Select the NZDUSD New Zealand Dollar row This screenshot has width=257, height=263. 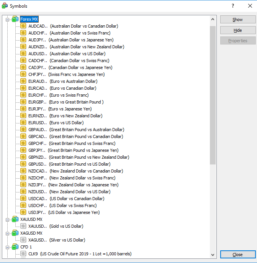point(69,192)
